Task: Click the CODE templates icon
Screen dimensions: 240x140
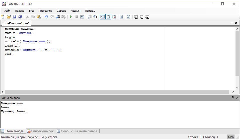Action: [x=129, y=17]
